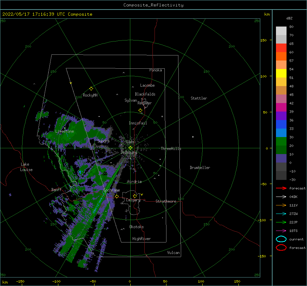307x286 pixels.
Task: Click the Composite_Reflectivity title
Action: (153, 5)
